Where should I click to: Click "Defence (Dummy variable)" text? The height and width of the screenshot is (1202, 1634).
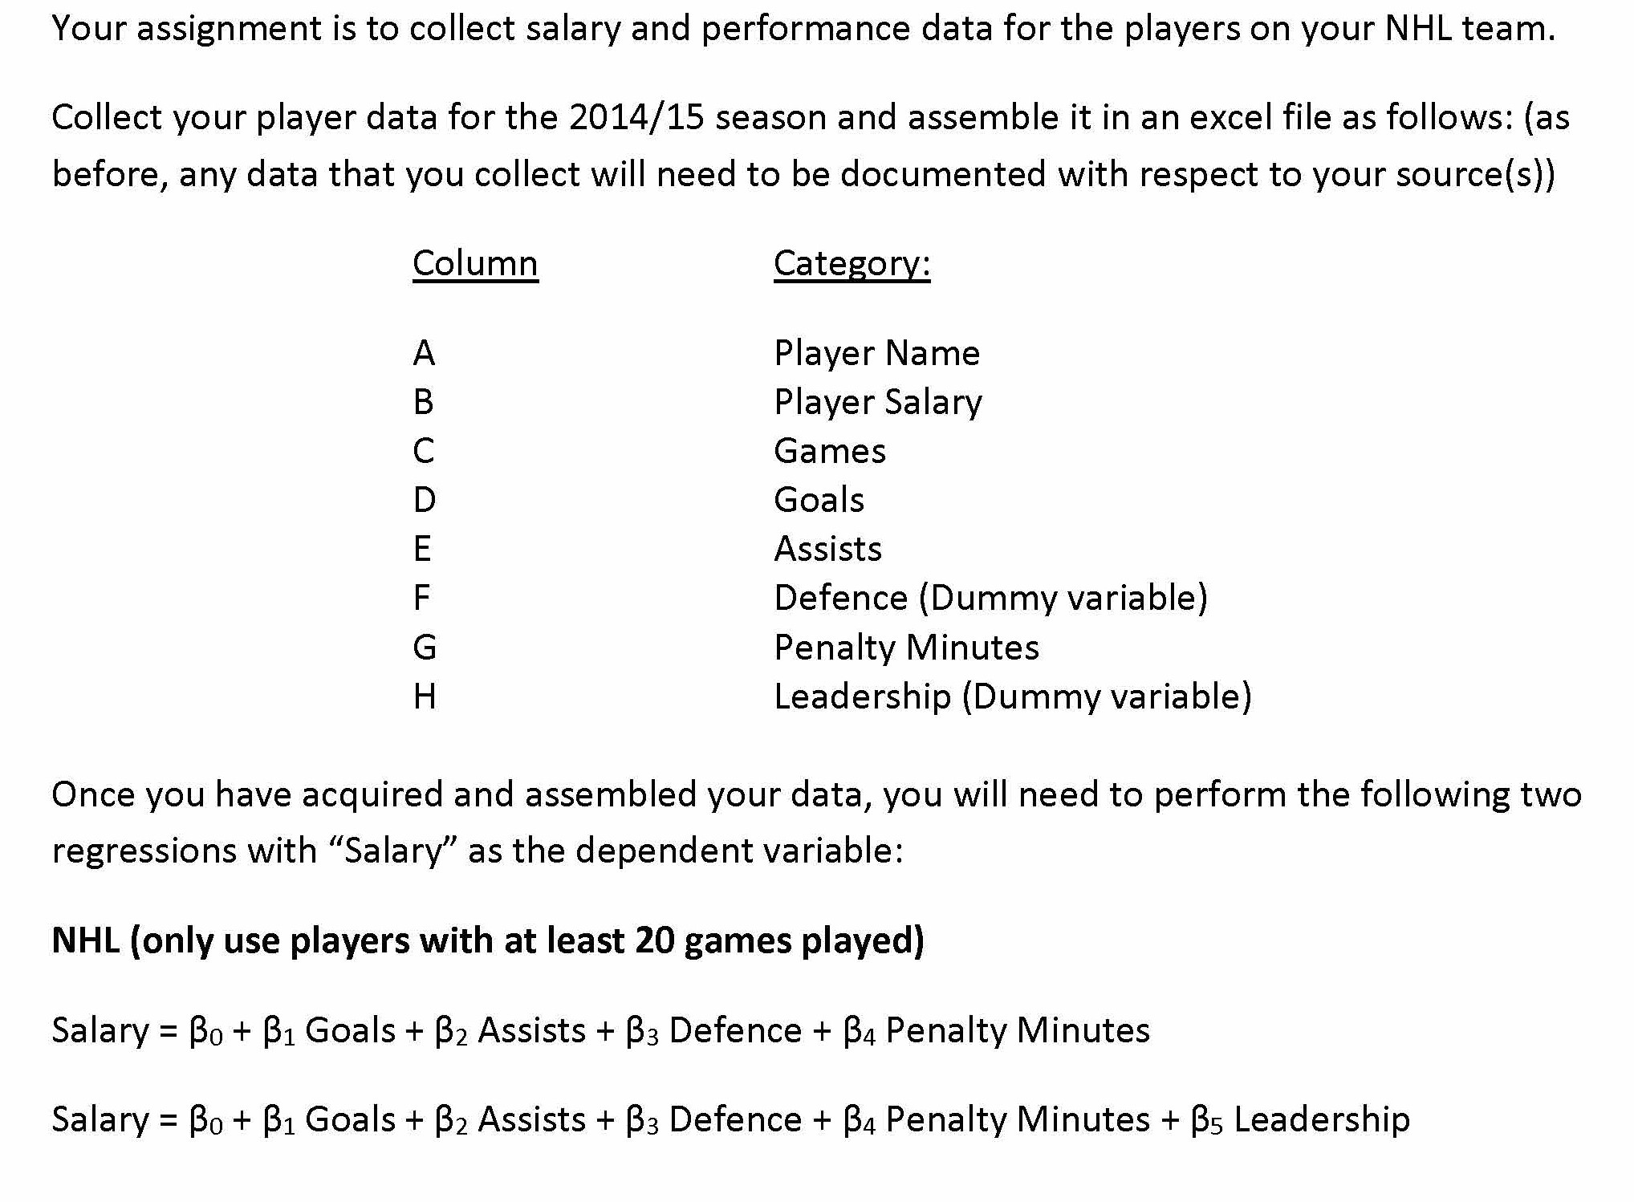pyautogui.click(x=990, y=598)
